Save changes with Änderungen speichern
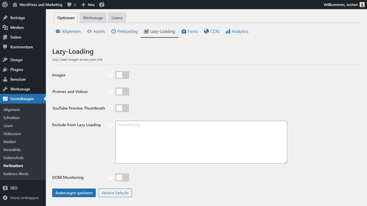 click(x=74, y=193)
